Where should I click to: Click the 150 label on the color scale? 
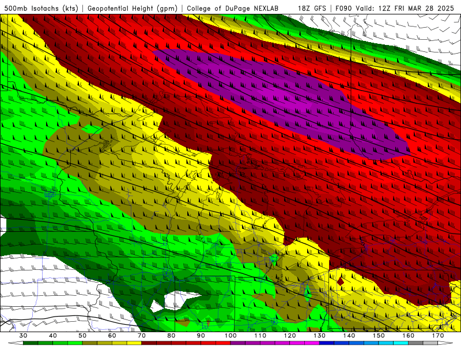379,336
